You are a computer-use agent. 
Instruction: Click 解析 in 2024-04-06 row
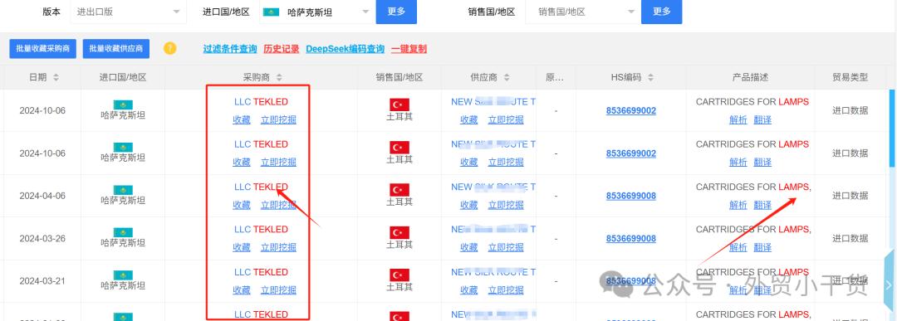(x=738, y=205)
